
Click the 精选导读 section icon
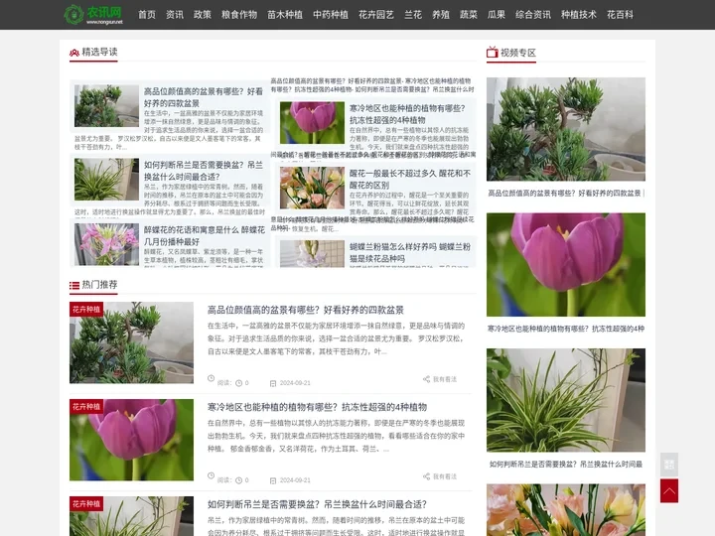click(74, 53)
